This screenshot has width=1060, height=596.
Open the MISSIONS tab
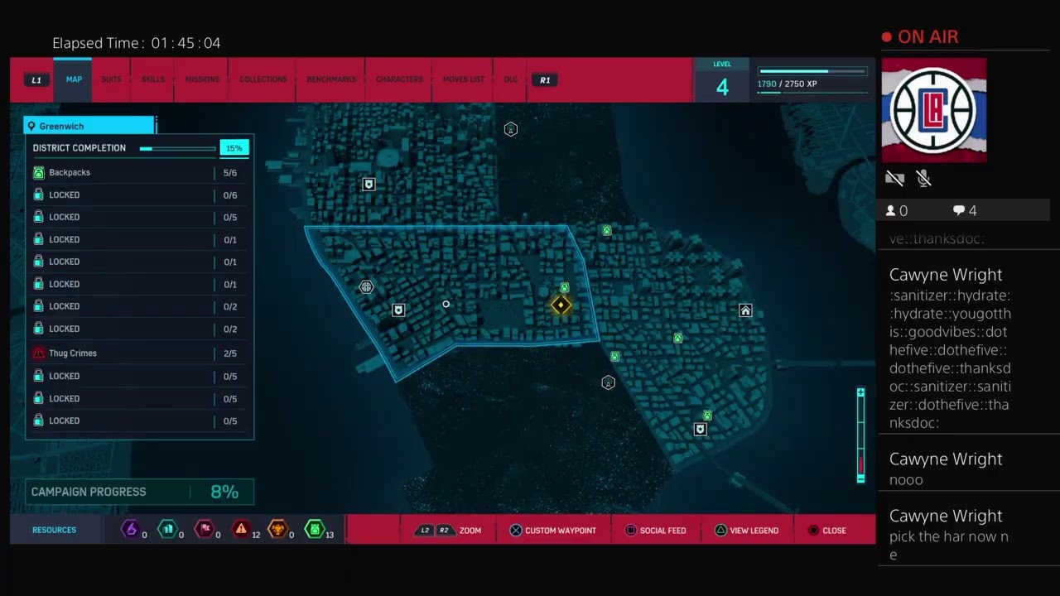[202, 79]
